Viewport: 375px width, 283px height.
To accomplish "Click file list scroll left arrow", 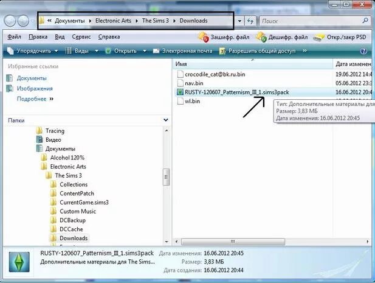I will pyautogui.click(x=176, y=242).
